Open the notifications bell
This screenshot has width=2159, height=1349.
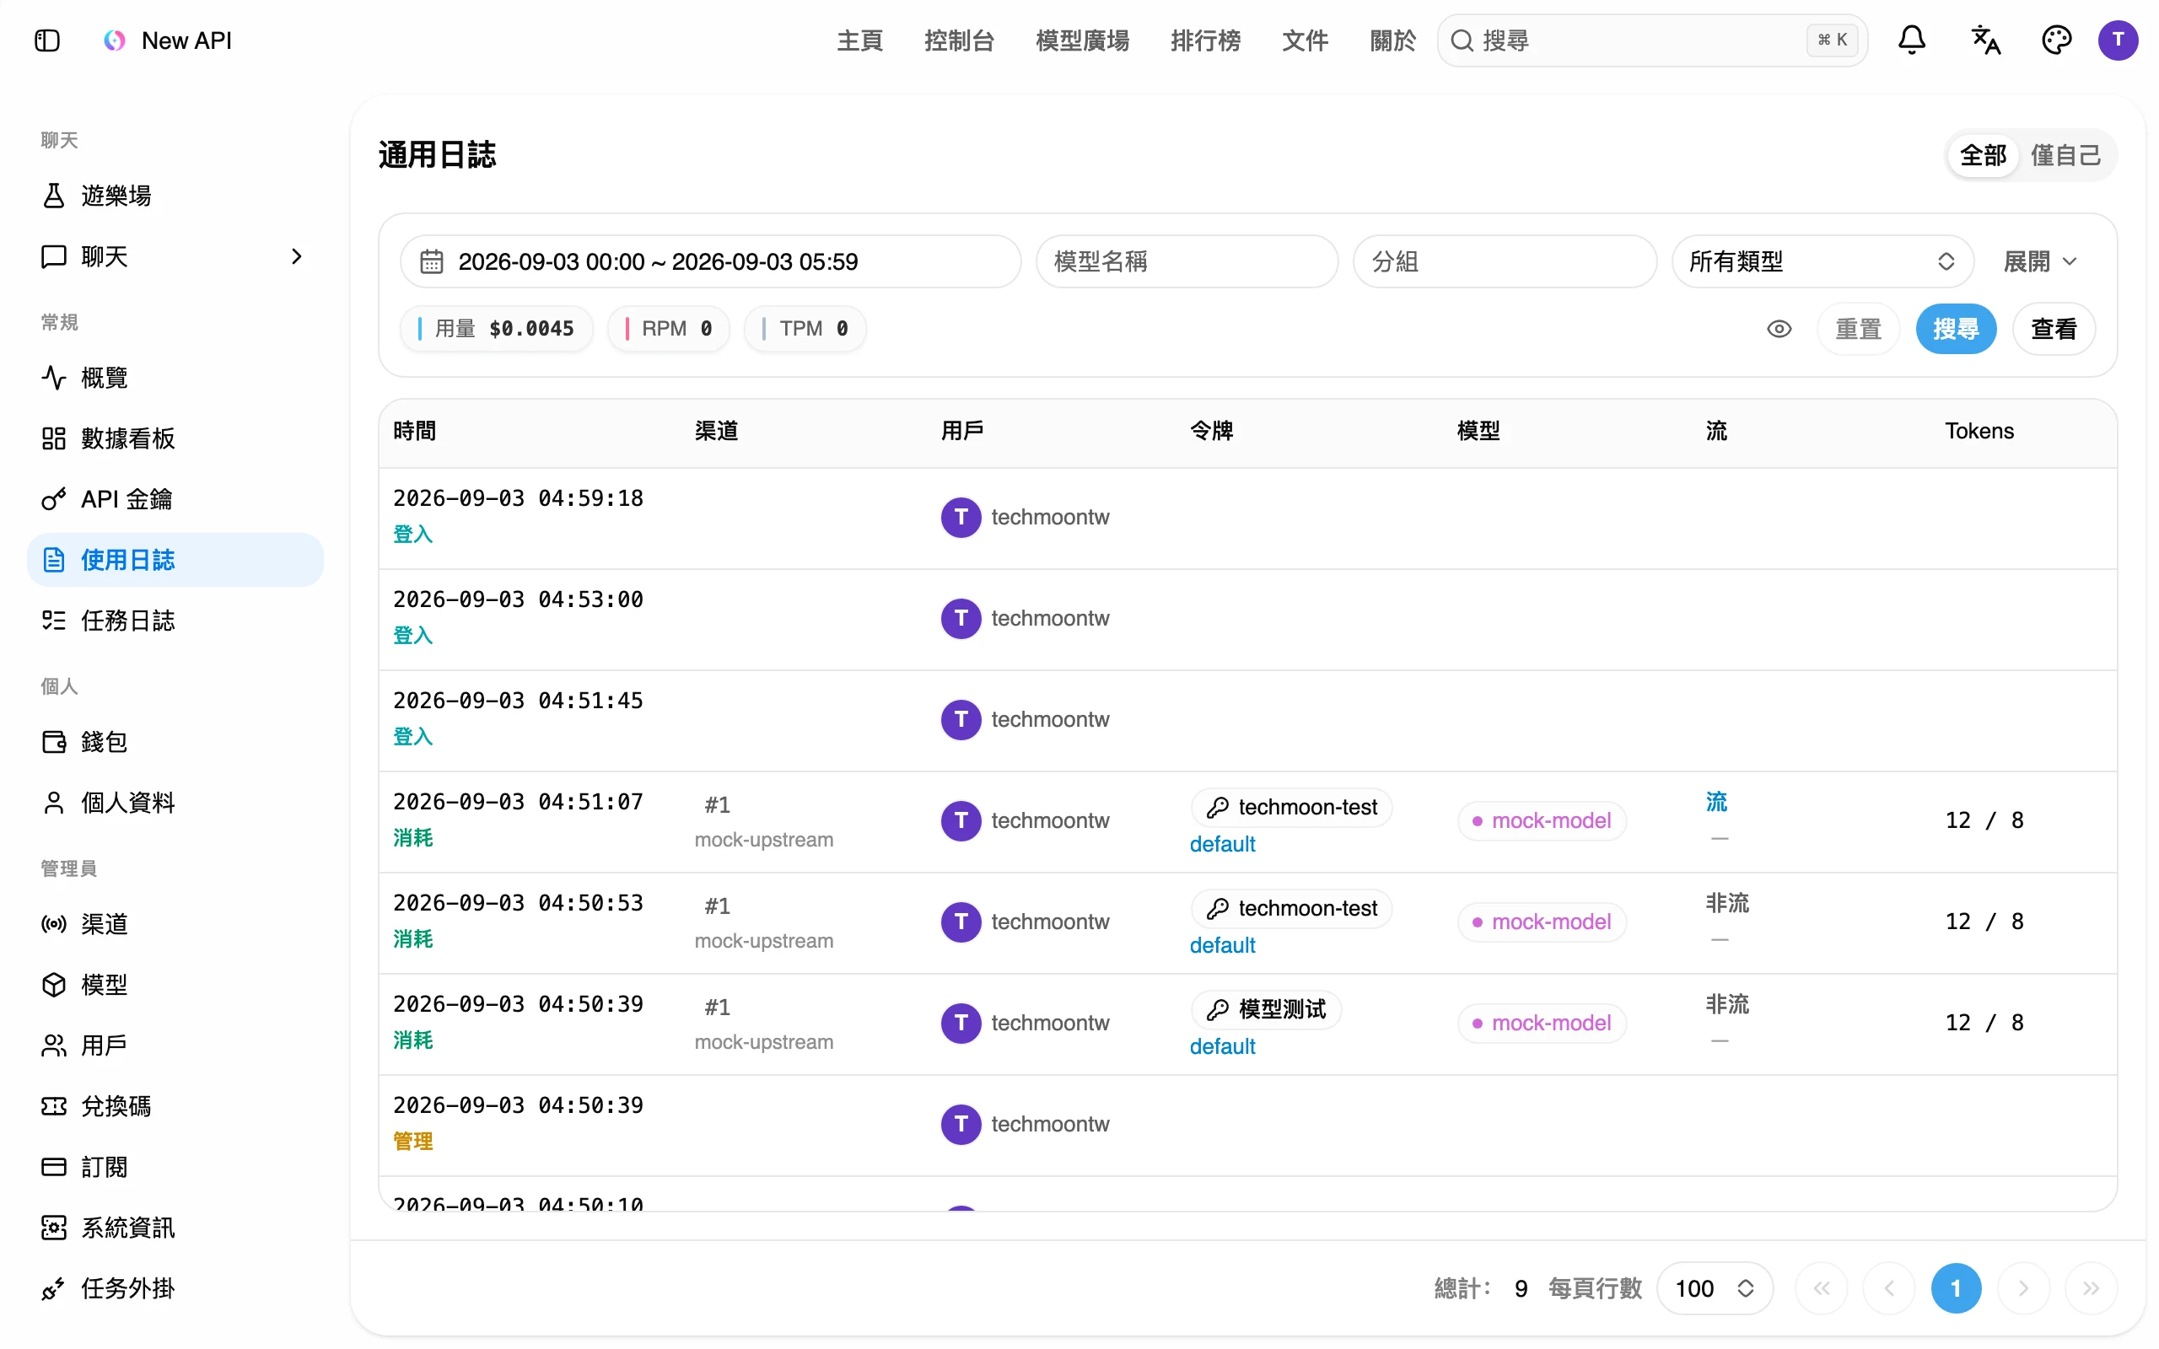point(1911,40)
